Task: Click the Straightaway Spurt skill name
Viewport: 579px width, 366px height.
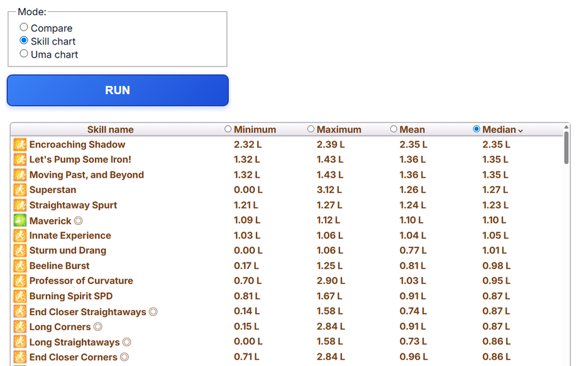Action: (x=73, y=205)
